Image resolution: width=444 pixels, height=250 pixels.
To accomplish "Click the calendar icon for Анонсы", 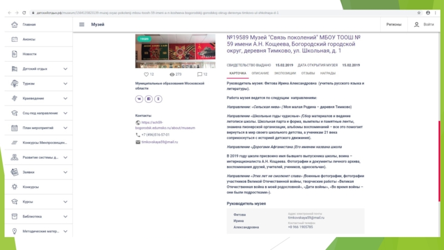I will (14, 39).
